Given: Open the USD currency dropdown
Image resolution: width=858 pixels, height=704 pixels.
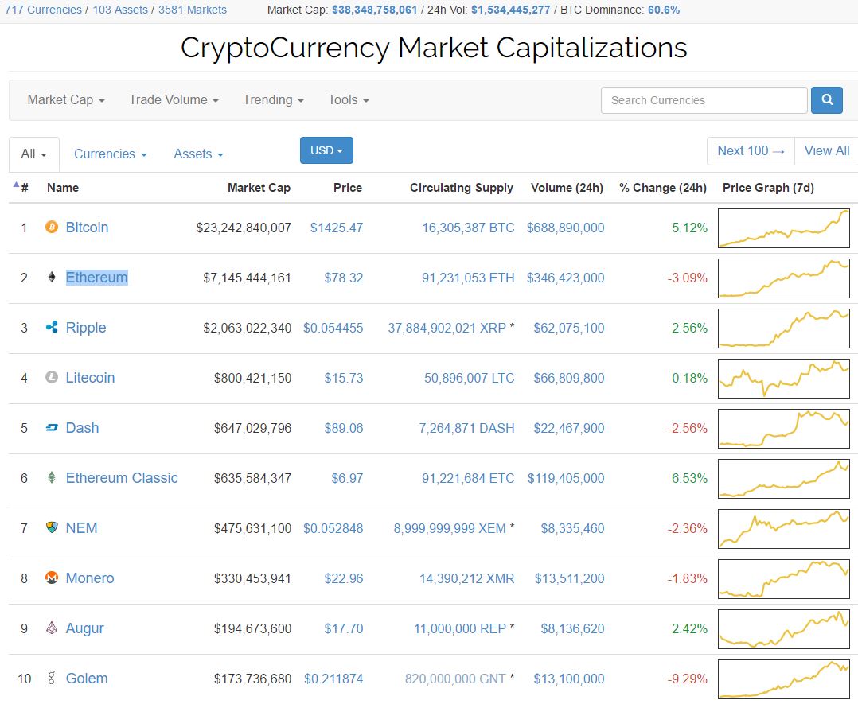Looking at the screenshot, I should click(326, 150).
